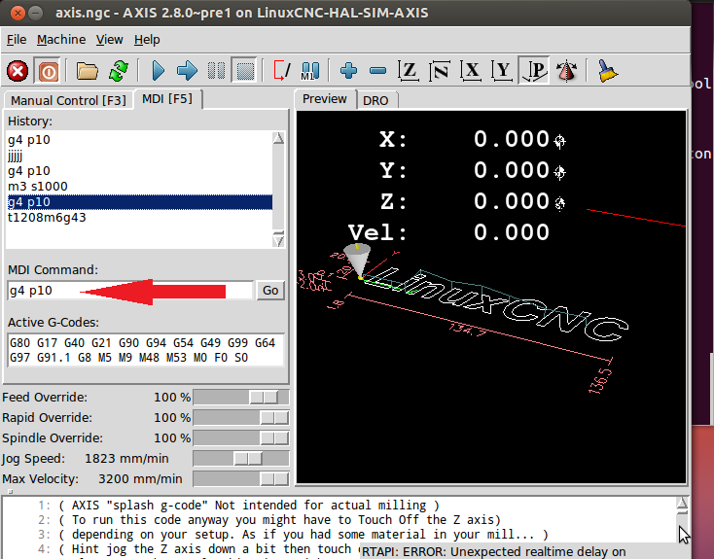Viewport: 714px width, 559px height.
Task: Stop program execution with square icon
Action: 245,71
